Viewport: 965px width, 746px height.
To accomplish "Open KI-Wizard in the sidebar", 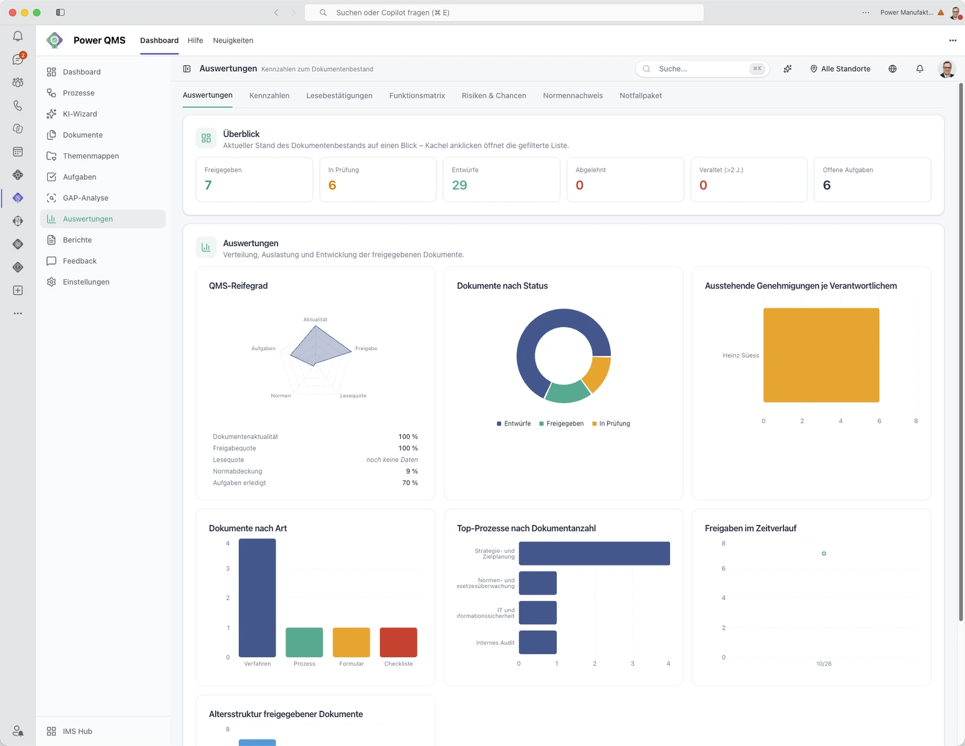I will tap(103, 114).
